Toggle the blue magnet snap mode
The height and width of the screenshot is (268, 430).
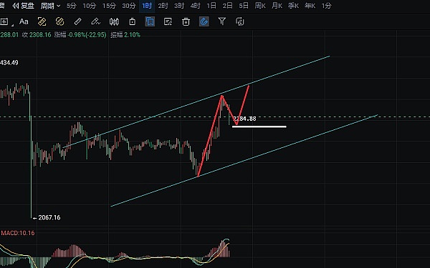pos(204,21)
